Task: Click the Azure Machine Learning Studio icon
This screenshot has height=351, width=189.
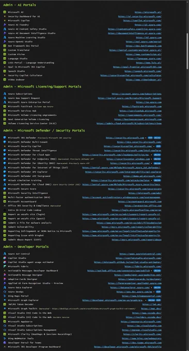Action: 5,38
